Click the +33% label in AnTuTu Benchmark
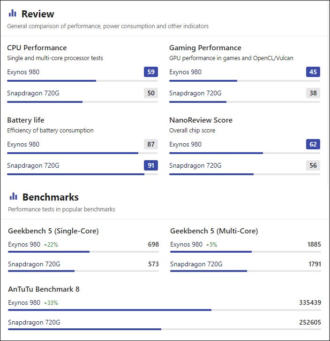The image size is (330, 341). point(51,303)
